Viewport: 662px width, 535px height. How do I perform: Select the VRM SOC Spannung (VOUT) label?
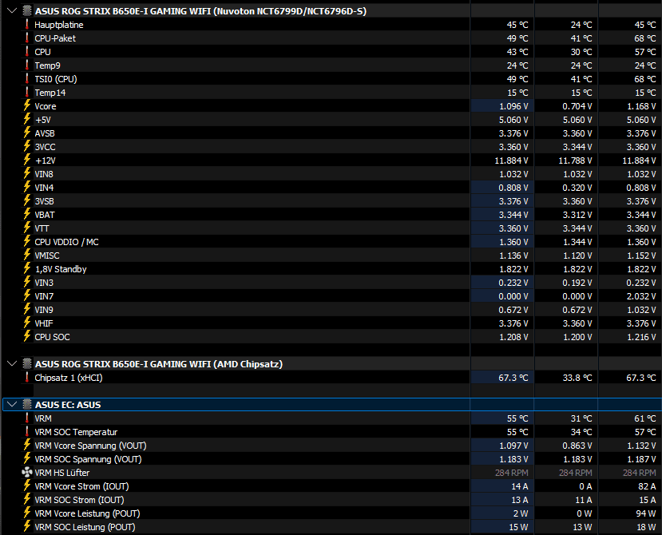(x=88, y=459)
